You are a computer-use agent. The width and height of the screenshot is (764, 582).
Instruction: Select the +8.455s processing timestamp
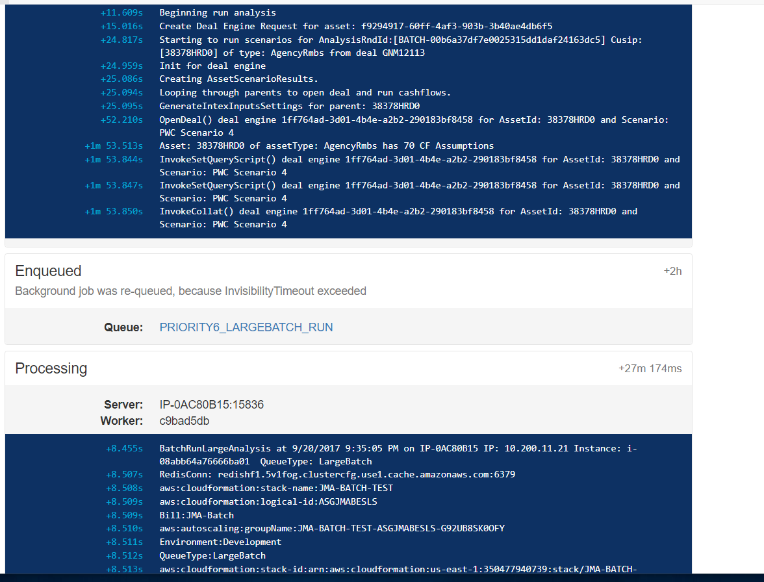(x=124, y=448)
